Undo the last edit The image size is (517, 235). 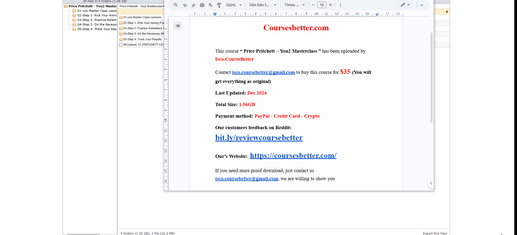pyautogui.click(x=185, y=5)
